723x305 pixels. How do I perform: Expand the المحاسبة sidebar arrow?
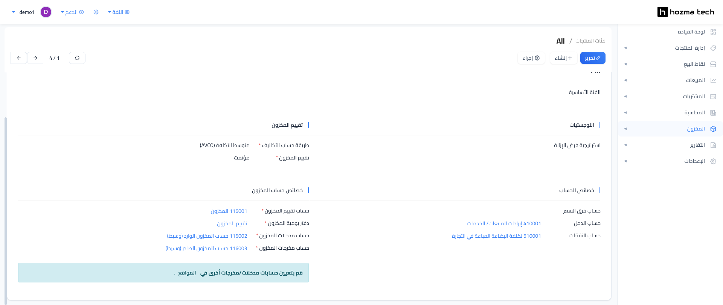[625, 113]
